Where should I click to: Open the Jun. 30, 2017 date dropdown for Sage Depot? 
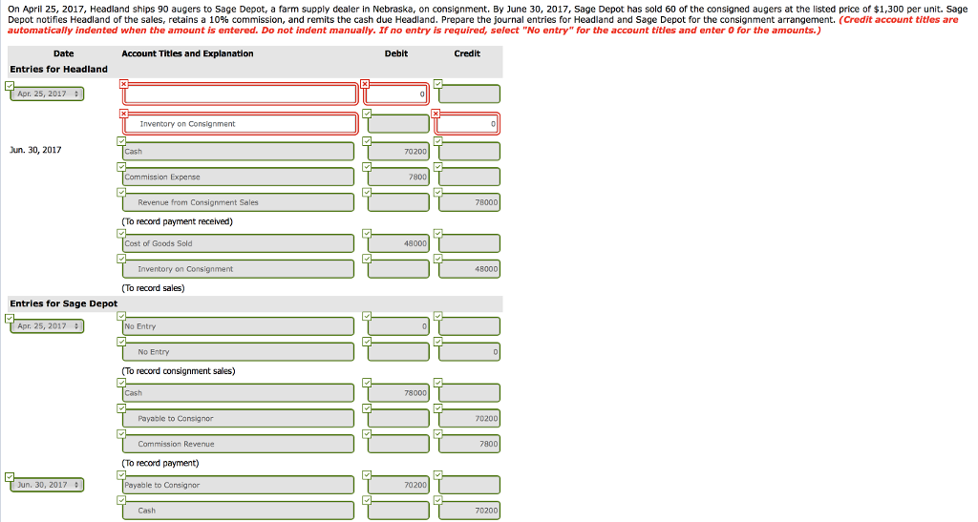click(48, 485)
